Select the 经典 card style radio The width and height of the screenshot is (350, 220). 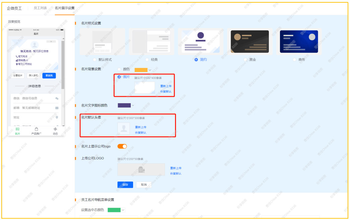(x=147, y=60)
